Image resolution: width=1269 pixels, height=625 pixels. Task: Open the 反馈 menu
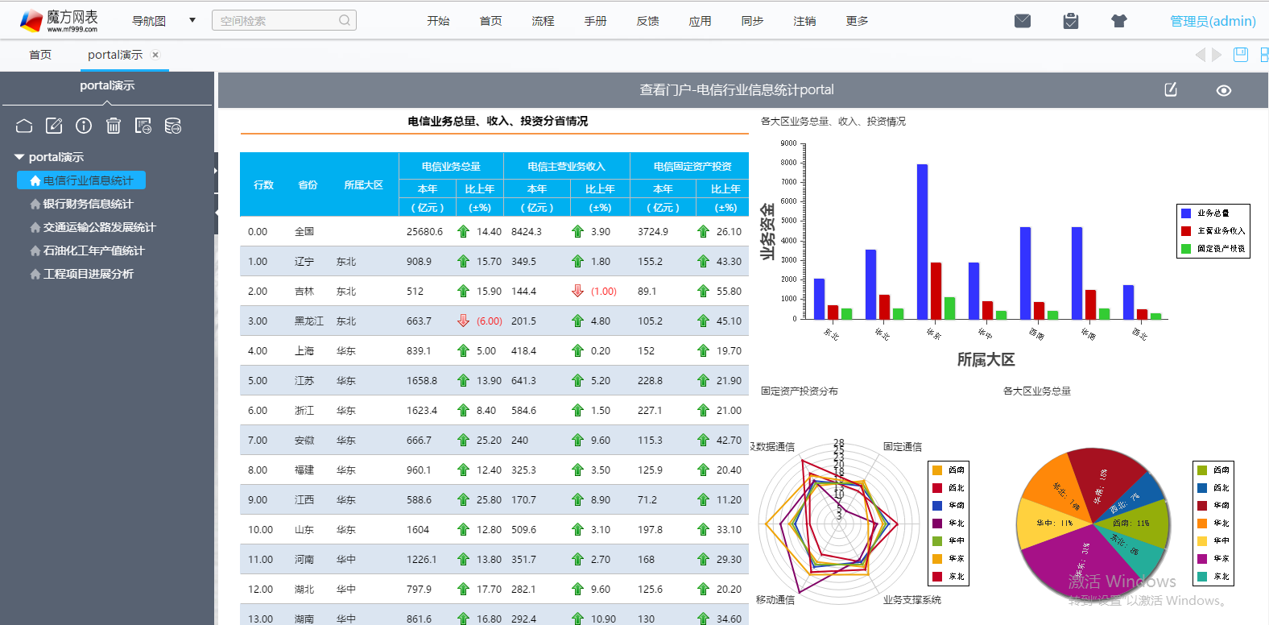click(647, 21)
